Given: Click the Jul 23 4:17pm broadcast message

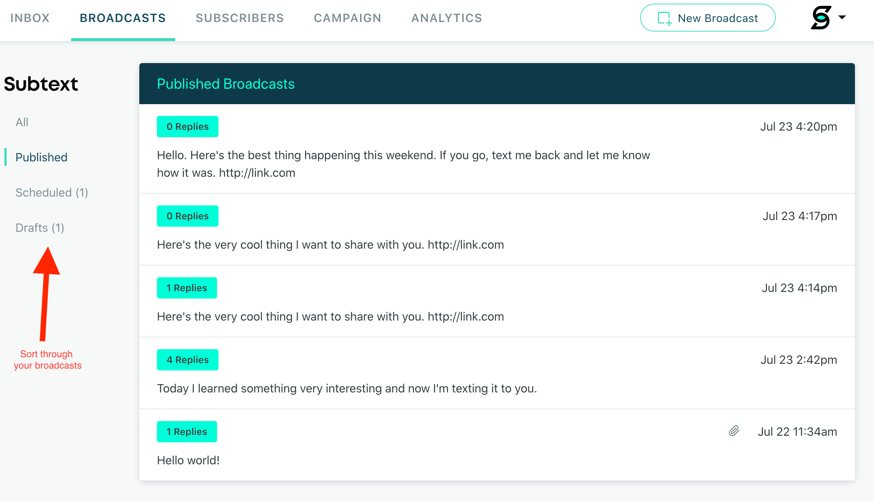Looking at the screenshot, I should [x=330, y=245].
